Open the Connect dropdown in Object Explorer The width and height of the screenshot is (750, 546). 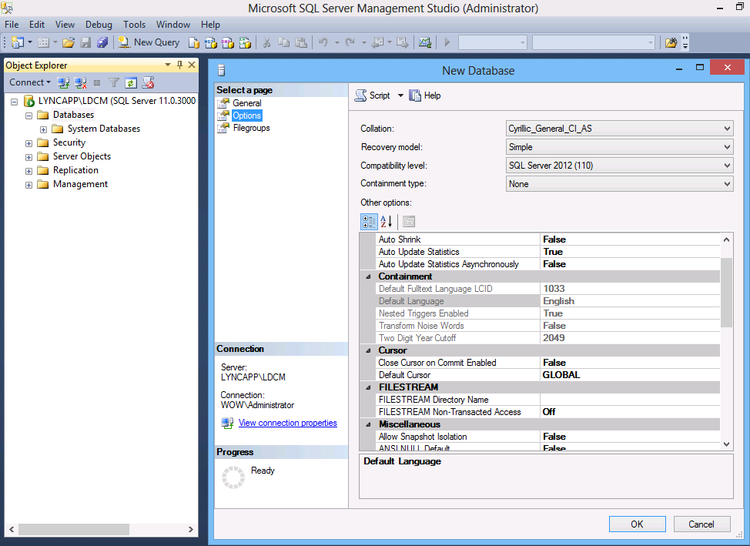[x=30, y=82]
